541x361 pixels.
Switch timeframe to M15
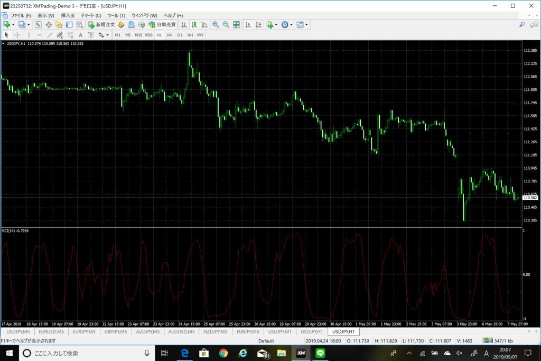(x=138, y=35)
